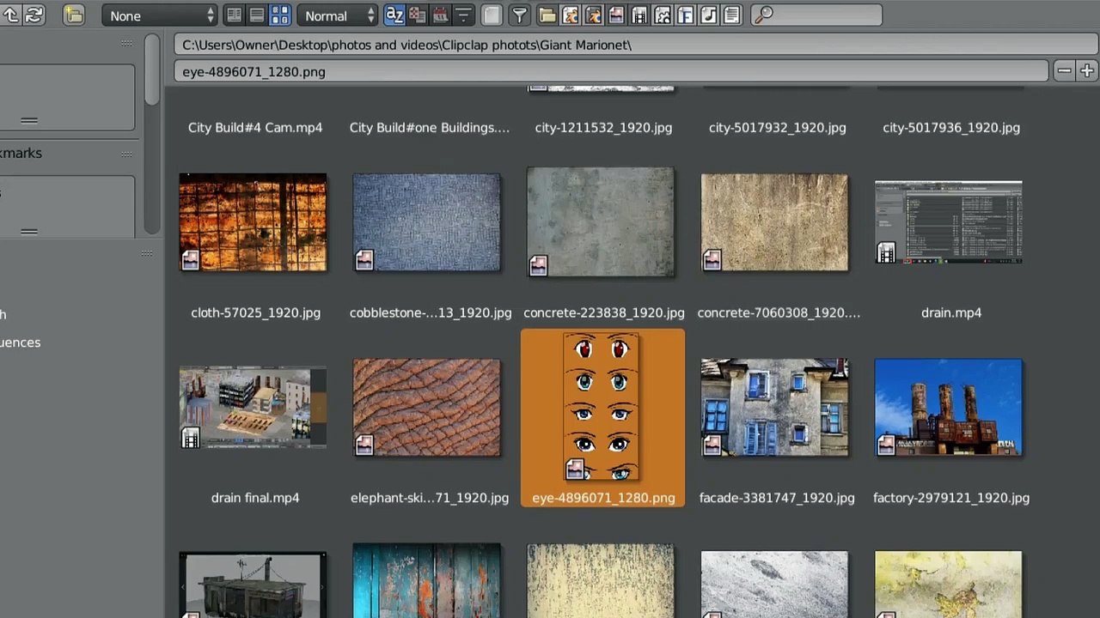Screen dimensions: 1100x618
Task: Select cobblestone thumbnail image
Action: 426,222
